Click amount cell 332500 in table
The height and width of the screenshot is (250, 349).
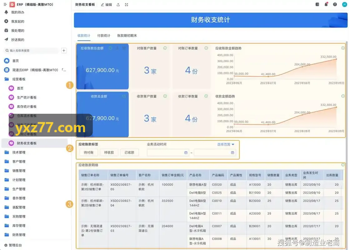pyautogui.click(x=167, y=201)
